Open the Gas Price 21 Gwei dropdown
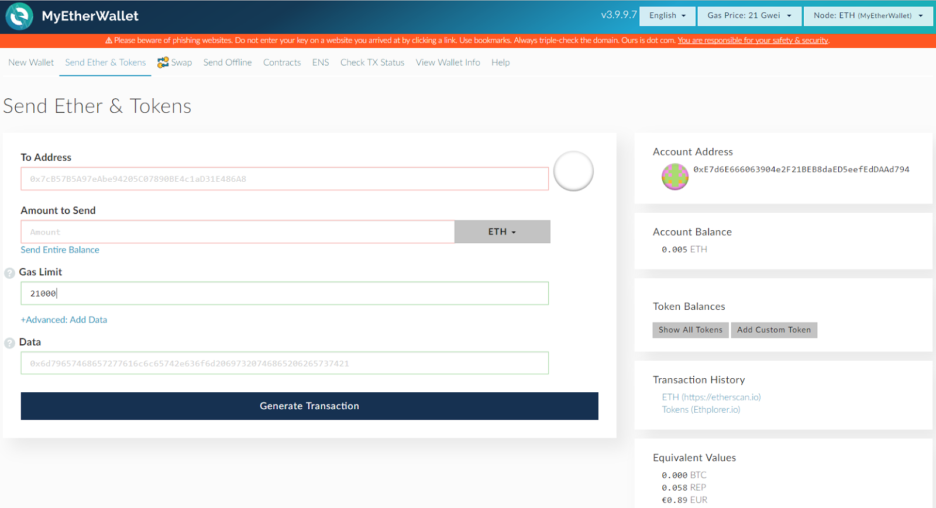This screenshot has height=508, width=936. coord(749,16)
